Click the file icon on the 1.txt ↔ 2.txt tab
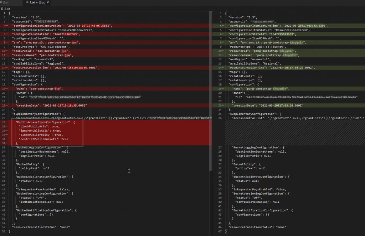The image size is (365, 236). coord(27,2)
